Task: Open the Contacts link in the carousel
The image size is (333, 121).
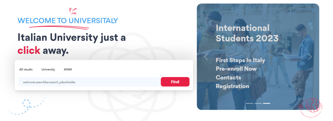Action: pyautogui.click(x=228, y=77)
